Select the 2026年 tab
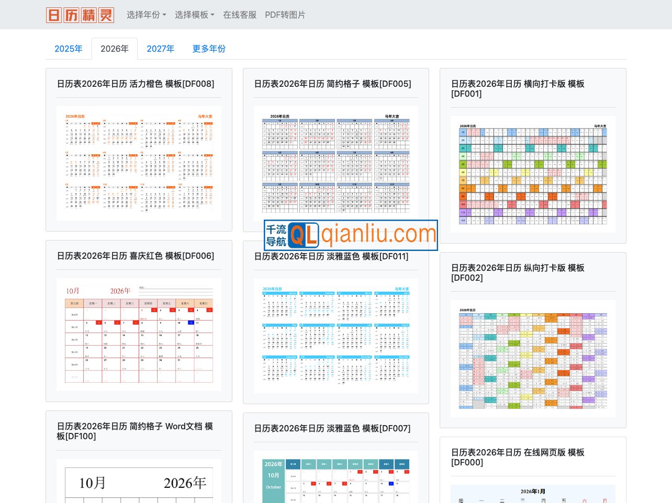The width and height of the screenshot is (672, 503). pyautogui.click(x=115, y=49)
